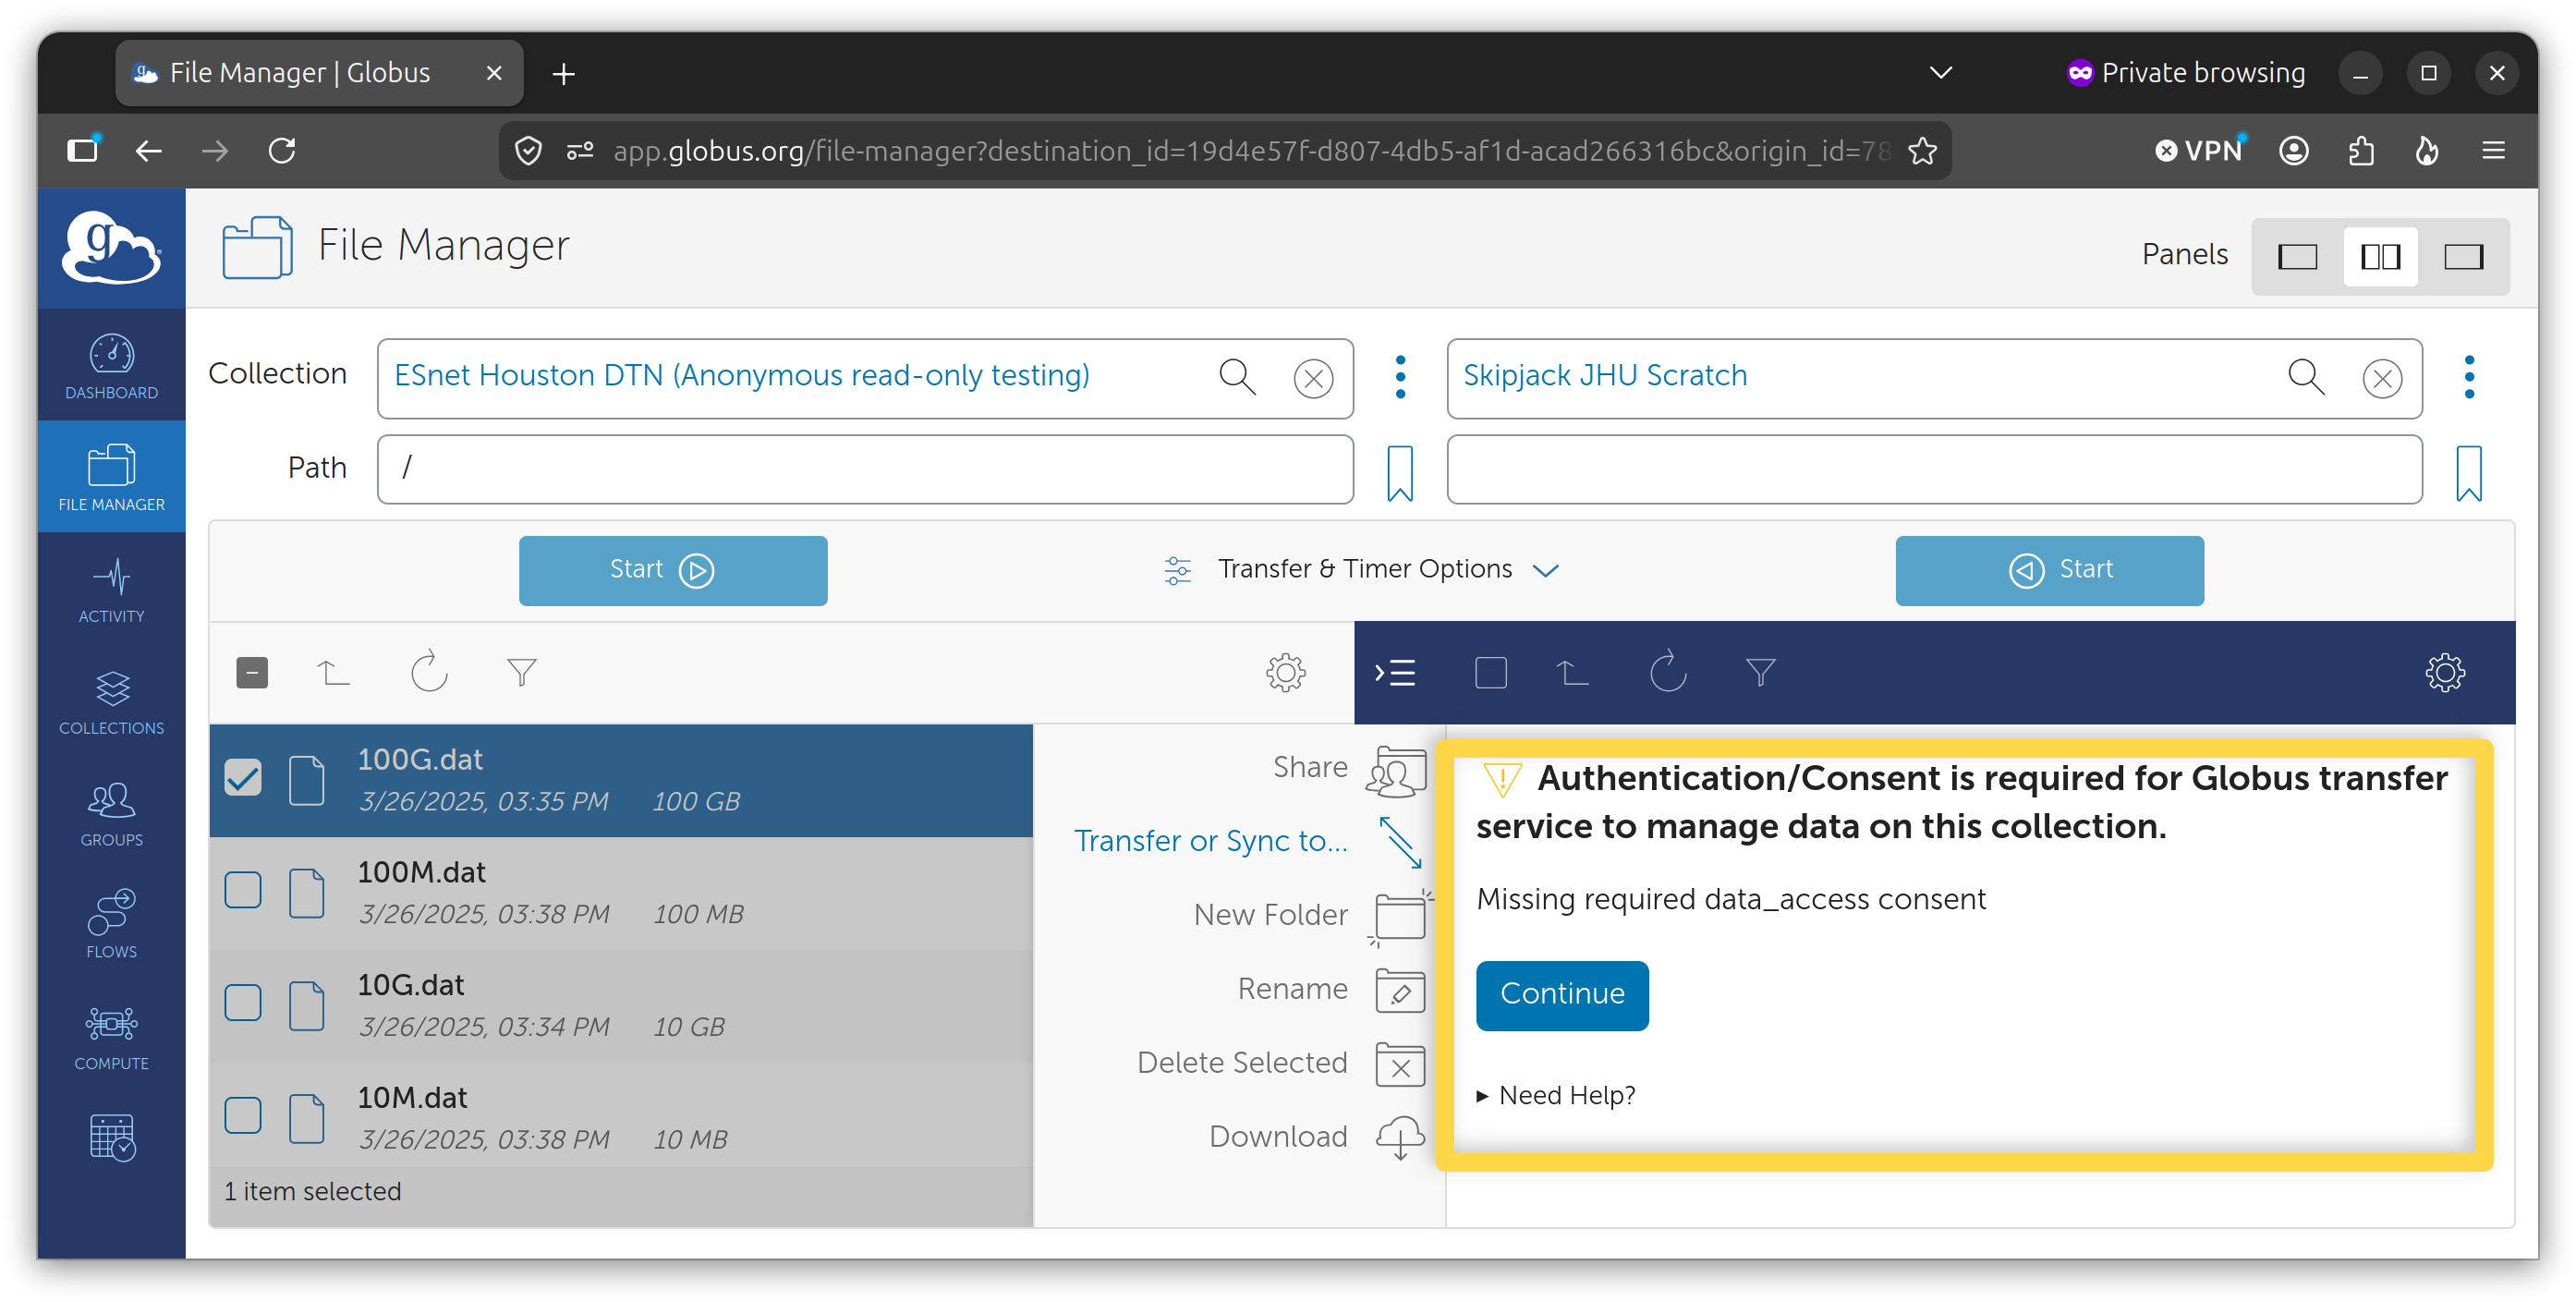Open the Dashboard sidebar section
The image size is (2576, 1302).
point(111,366)
